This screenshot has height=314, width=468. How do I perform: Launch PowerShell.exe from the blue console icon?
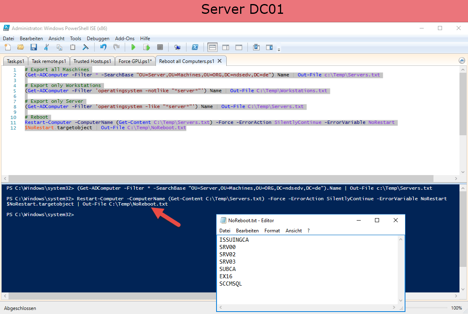[x=195, y=47]
